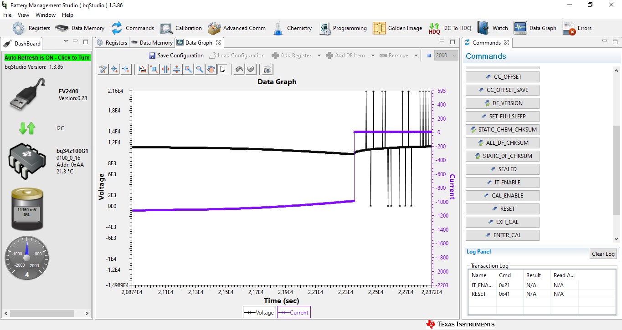Open the Help menu

click(x=67, y=15)
